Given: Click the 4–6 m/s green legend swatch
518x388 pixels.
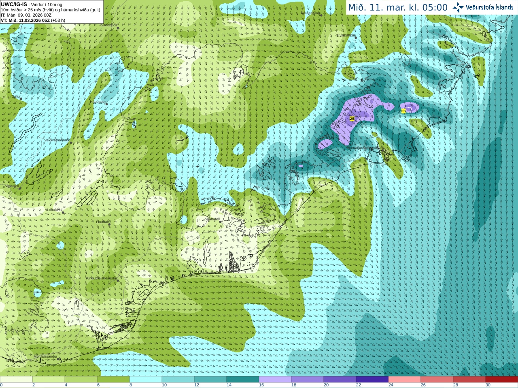Looking at the screenshot, I should tap(81, 379).
